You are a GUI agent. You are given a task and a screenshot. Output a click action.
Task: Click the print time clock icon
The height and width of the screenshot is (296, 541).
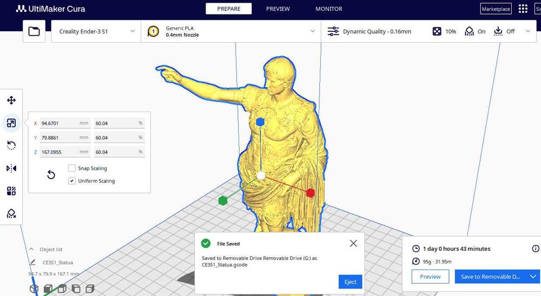pos(416,248)
